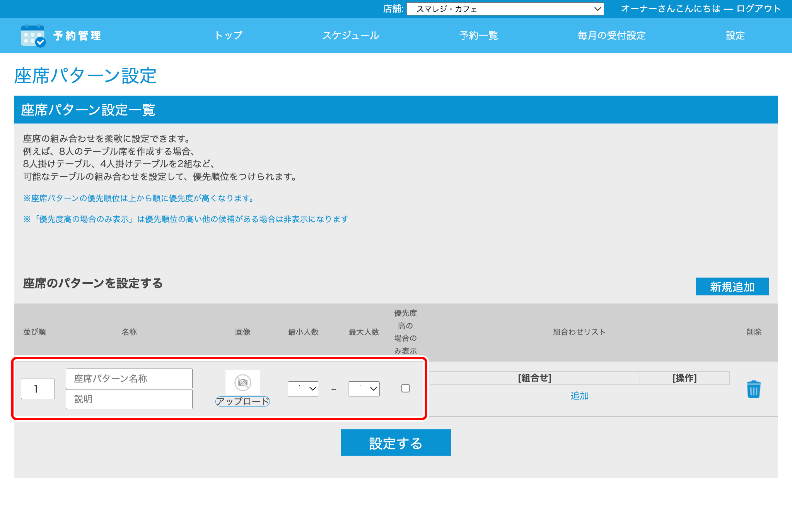Open the 予約一覧 menu item
792x518 pixels.
tap(478, 36)
